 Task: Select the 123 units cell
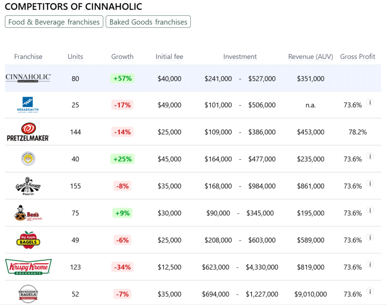point(75,267)
